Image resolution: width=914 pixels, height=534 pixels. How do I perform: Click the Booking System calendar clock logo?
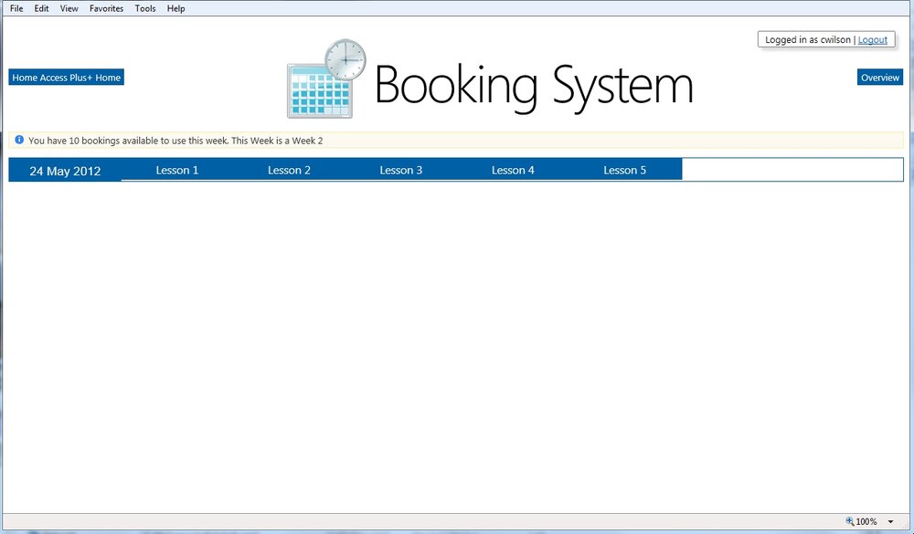(x=326, y=79)
